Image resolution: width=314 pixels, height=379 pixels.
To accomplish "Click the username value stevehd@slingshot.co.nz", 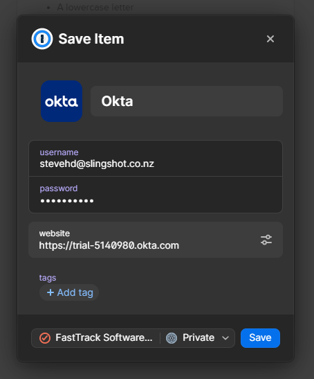I will (97, 164).
